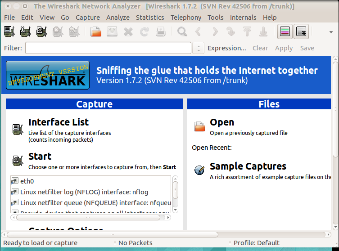Image resolution: width=339 pixels, height=251 pixels.
Task: Click the go to packet number icon
Action: click(231, 31)
